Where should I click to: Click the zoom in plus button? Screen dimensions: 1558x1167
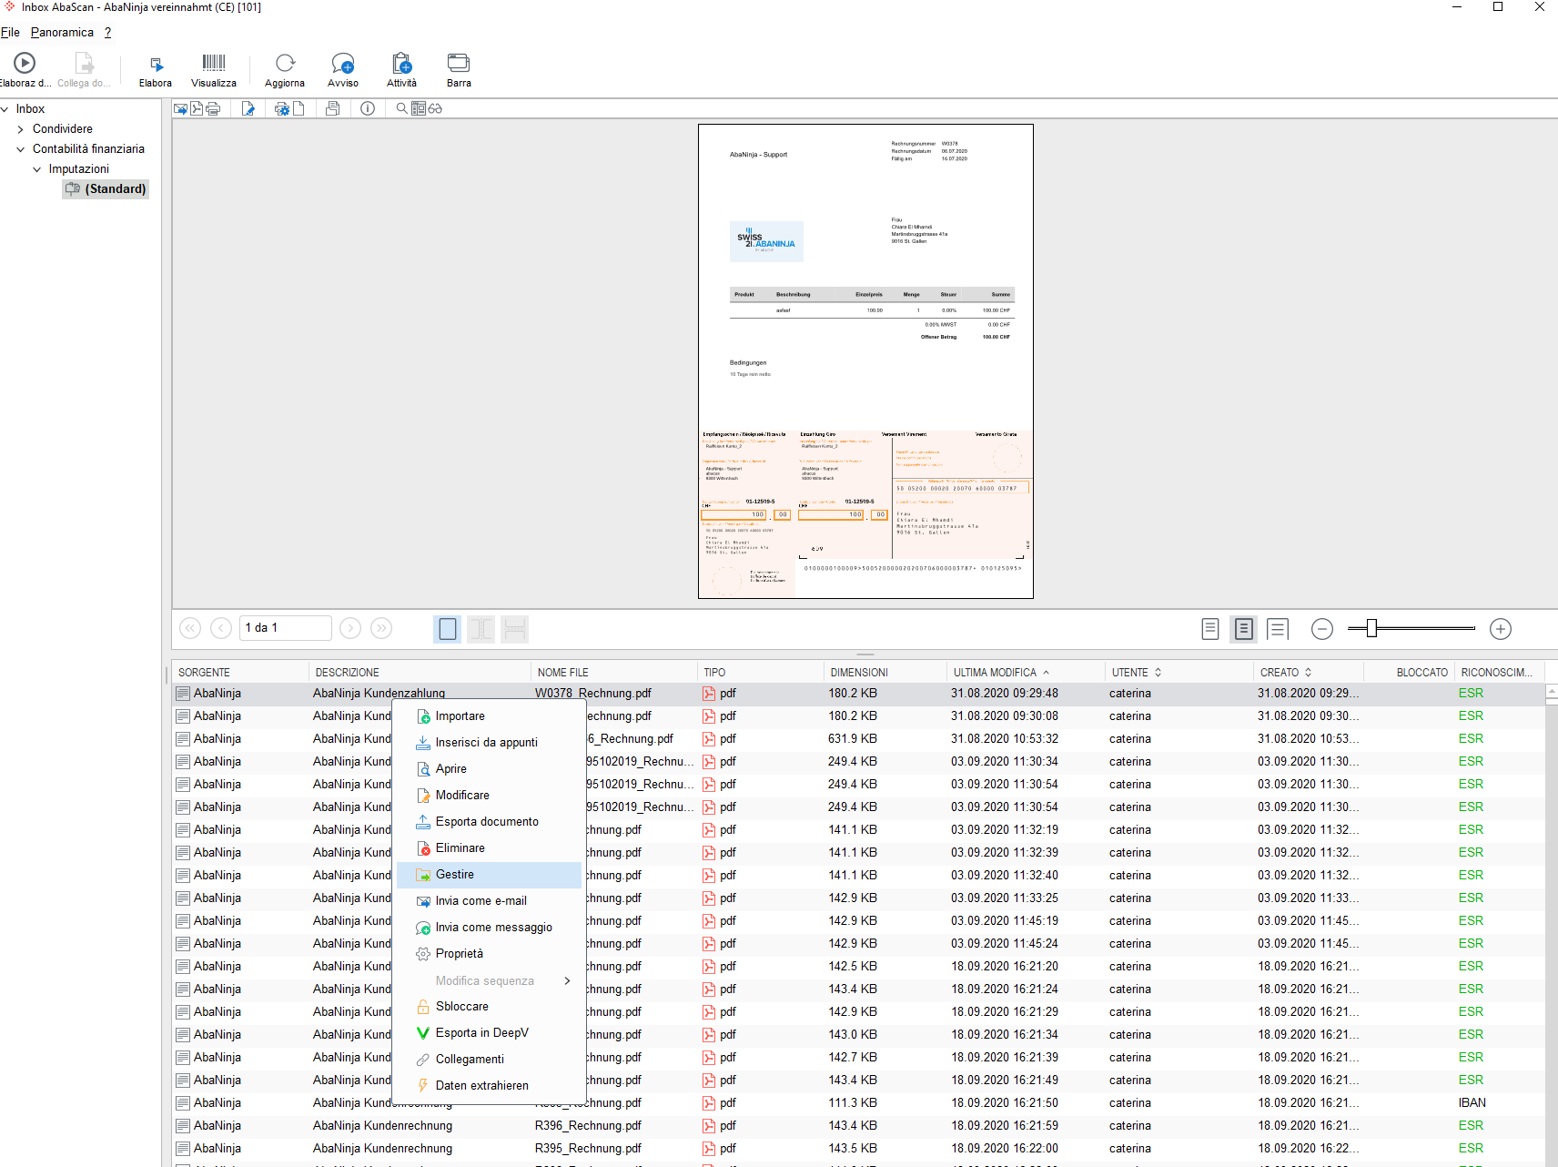1501,629
